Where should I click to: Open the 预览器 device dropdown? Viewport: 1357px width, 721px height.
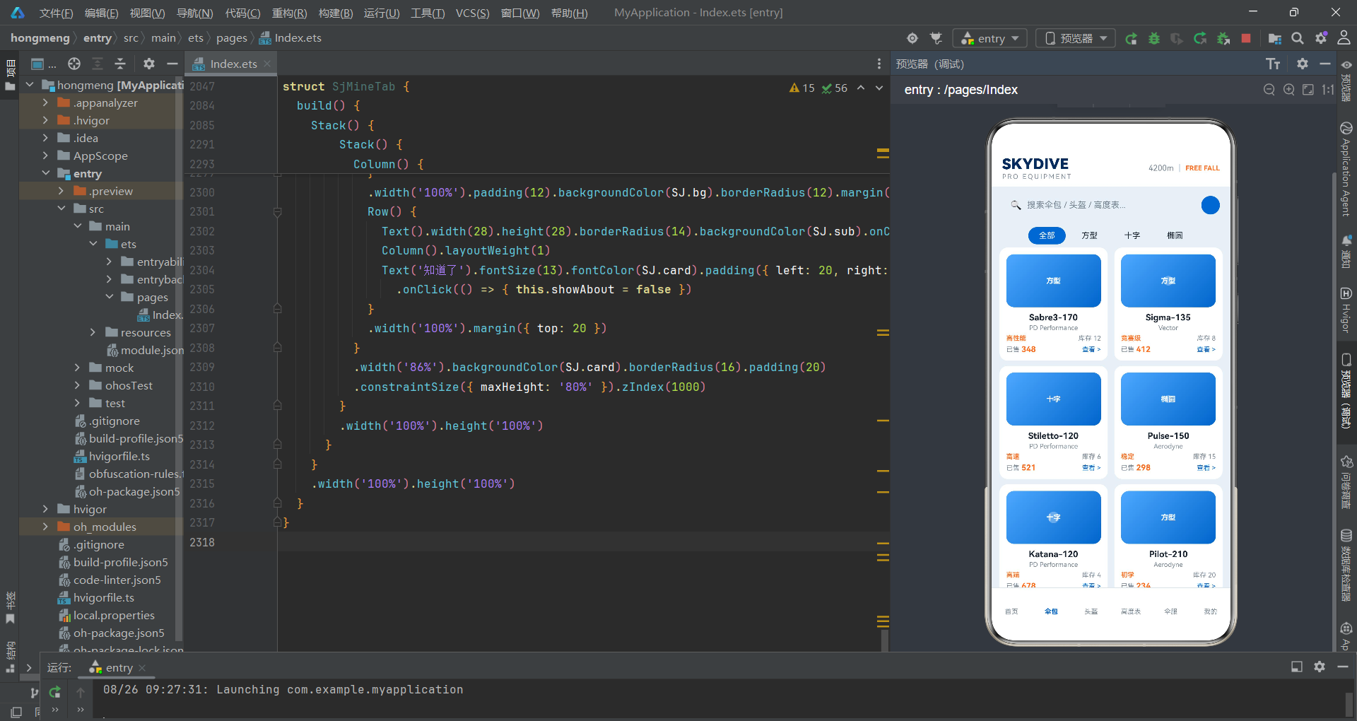pos(1076,38)
